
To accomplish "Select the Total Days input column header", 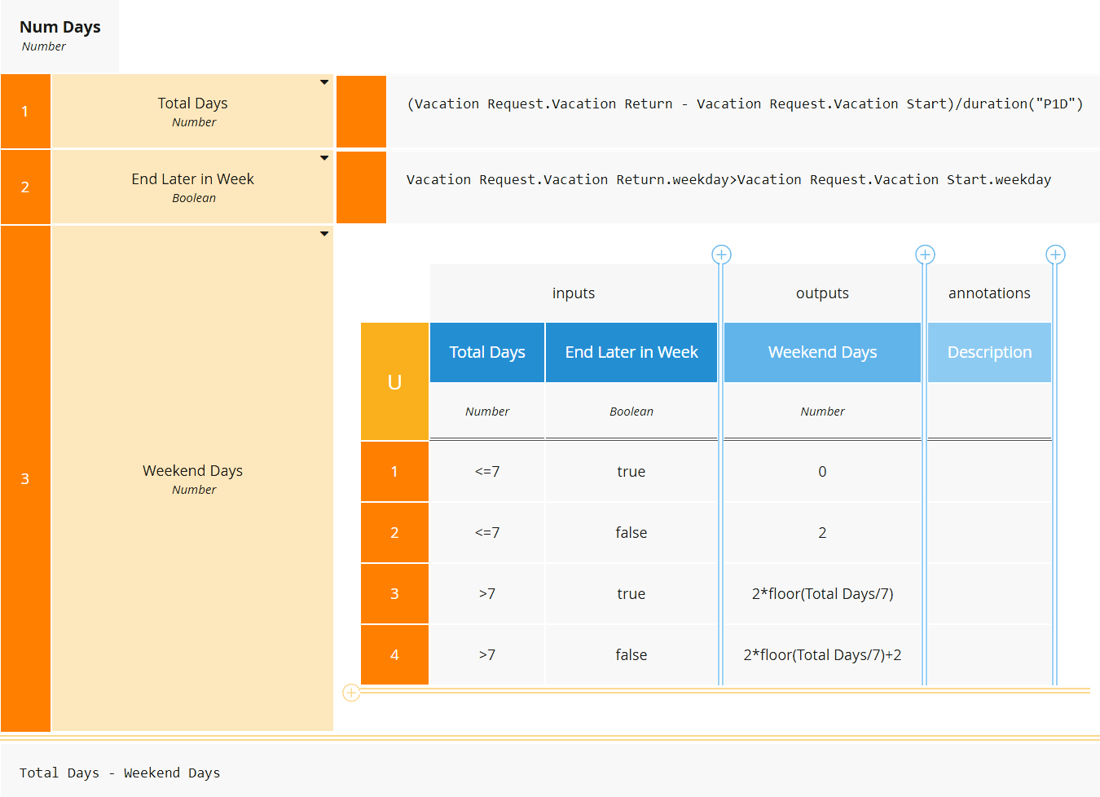I will [487, 352].
